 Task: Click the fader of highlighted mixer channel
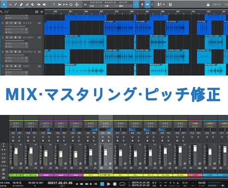pos(106,153)
